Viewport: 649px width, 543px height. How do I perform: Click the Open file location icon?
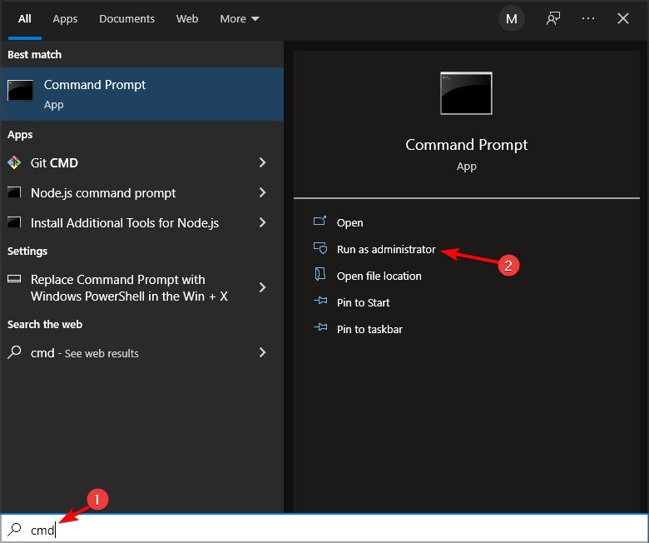pyautogui.click(x=320, y=276)
